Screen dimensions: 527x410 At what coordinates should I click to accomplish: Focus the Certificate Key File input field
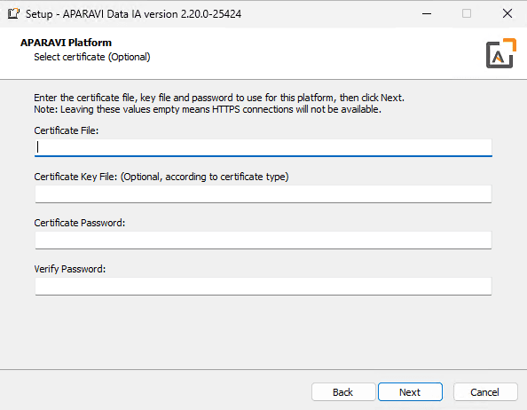pyautogui.click(x=263, y=194)
